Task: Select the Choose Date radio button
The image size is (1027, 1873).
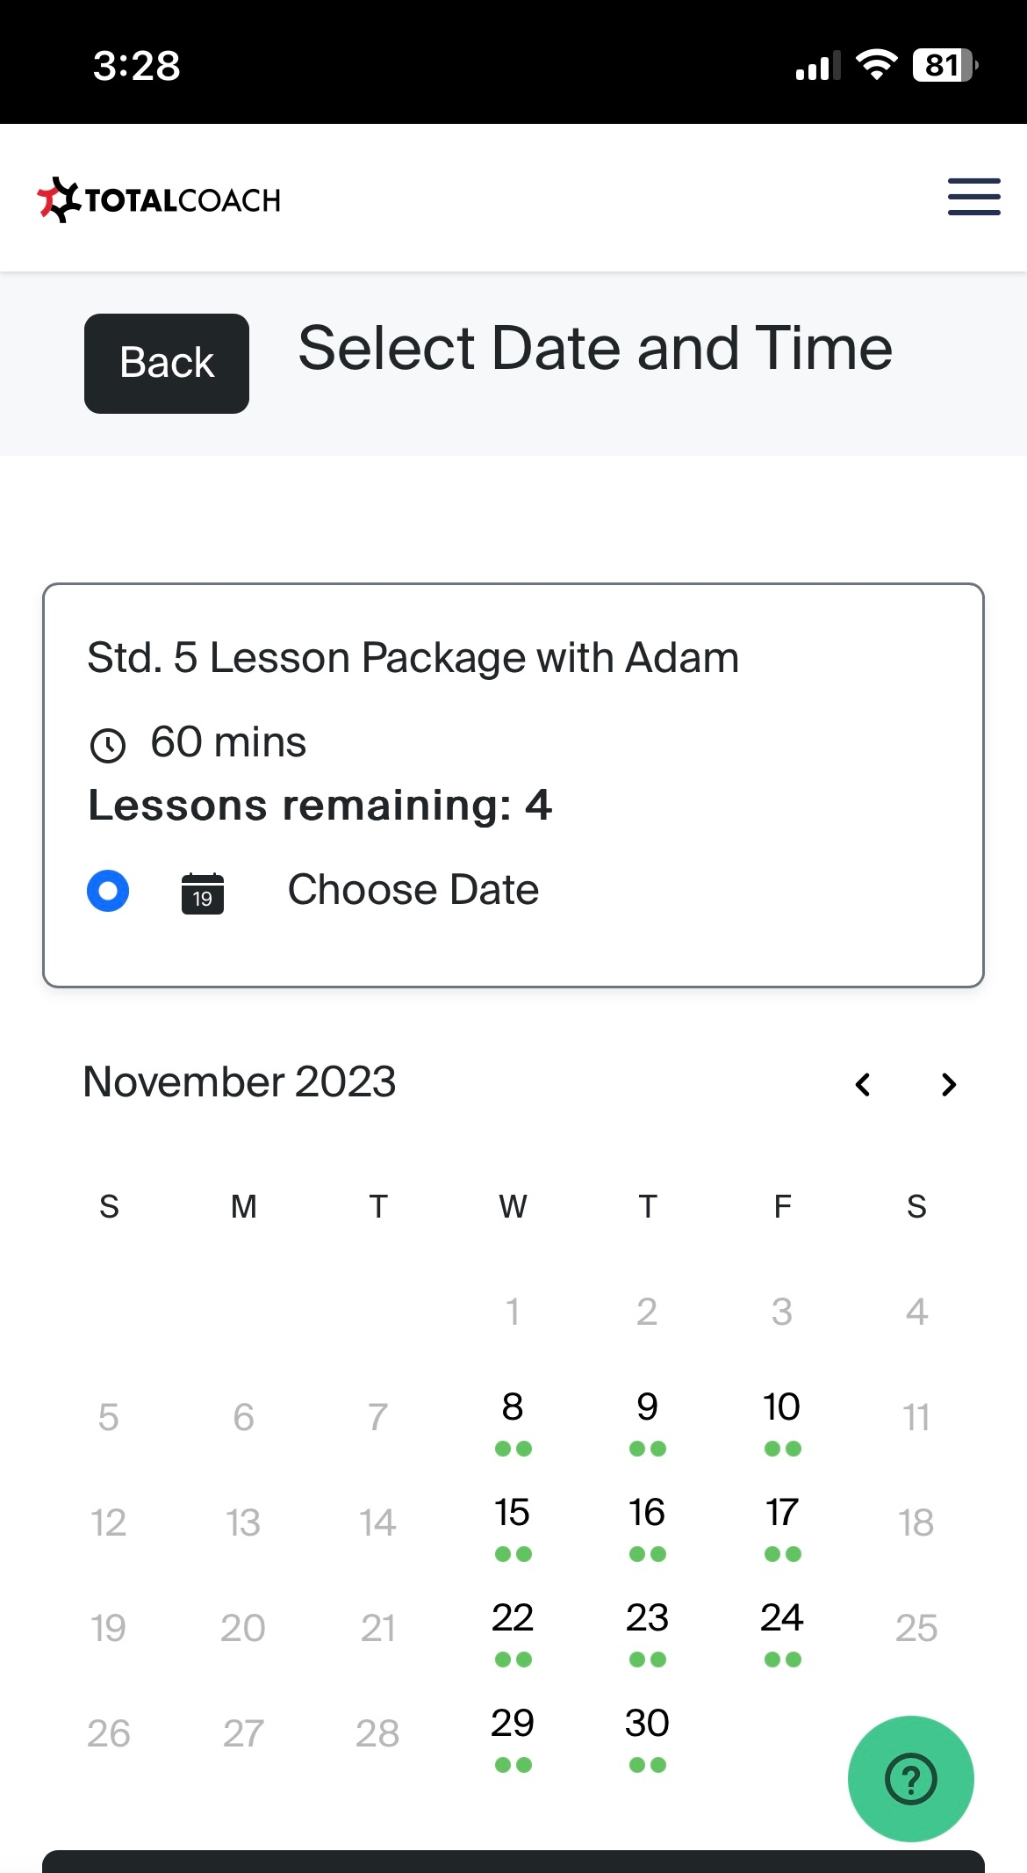Action: (108, 891)
